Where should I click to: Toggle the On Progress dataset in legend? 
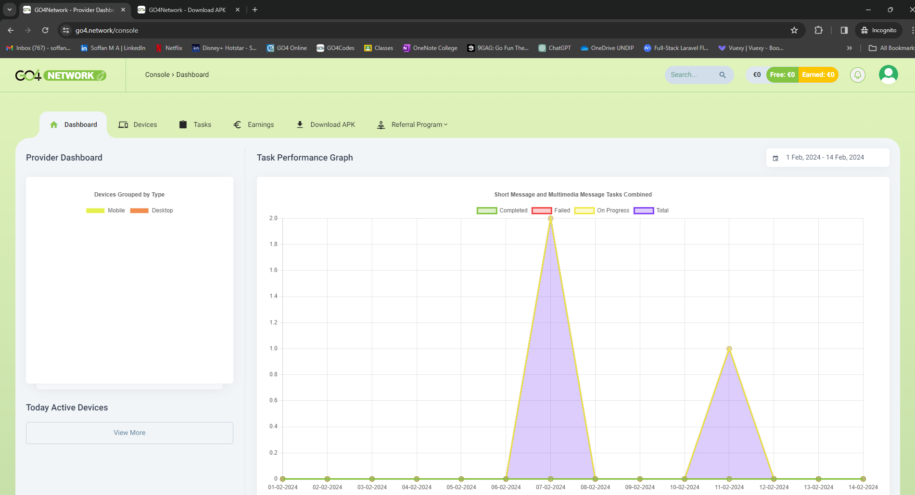coord(602,210)
